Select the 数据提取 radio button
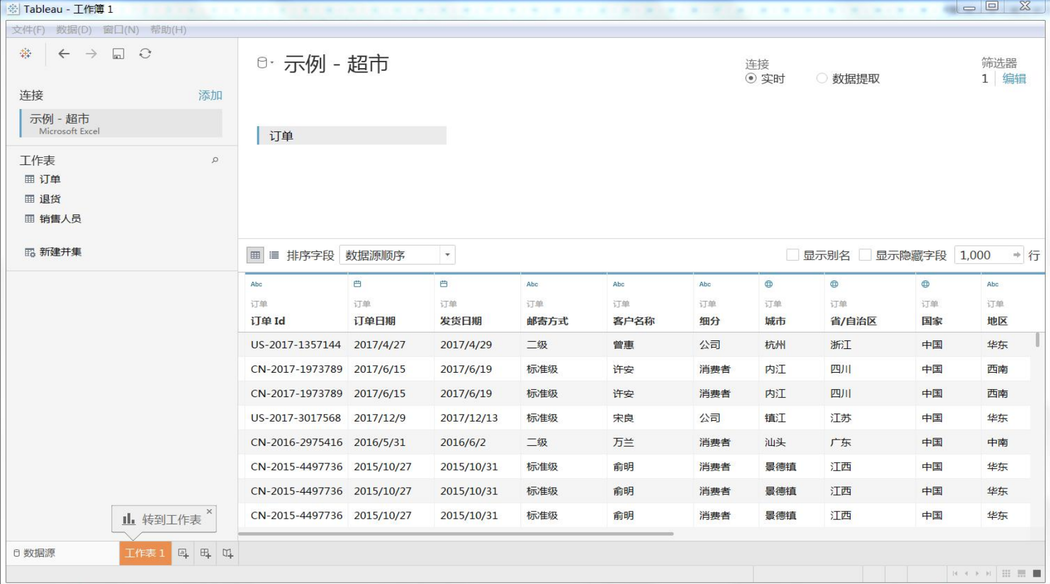1050x584 pixels. 822,79
